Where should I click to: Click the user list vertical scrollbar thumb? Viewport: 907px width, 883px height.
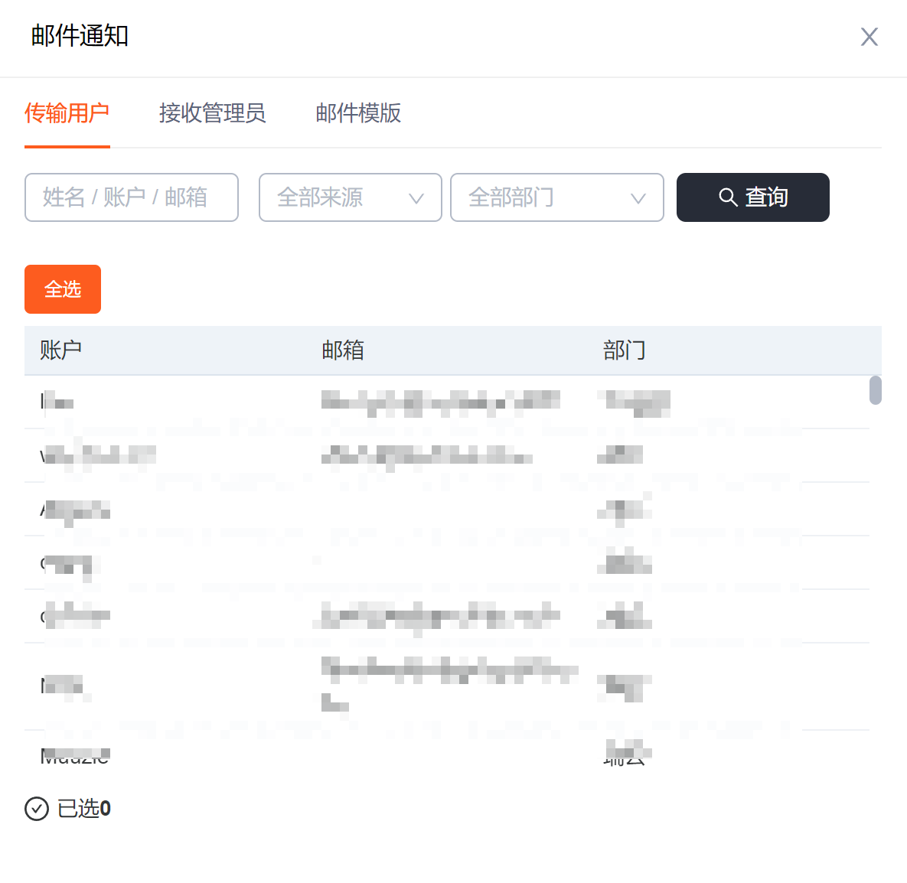pos(875,390)
